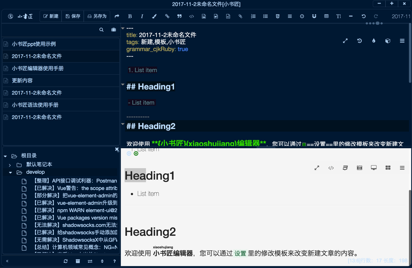Image resolution: width=412 pixels, height=268 pixels.
Task: Collapse the Heading2 fold arrow in editor
Action: (x=123, y=124)
